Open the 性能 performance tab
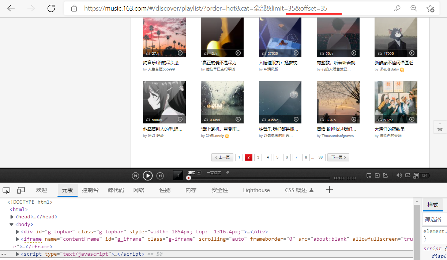 165,190
